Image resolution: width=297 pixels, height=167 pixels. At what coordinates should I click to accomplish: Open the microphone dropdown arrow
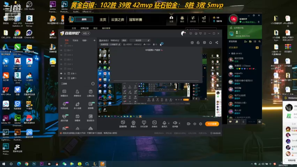tap(169, 124)
